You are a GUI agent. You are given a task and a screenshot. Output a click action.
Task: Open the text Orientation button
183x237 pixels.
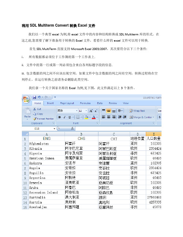coord(121,111)
